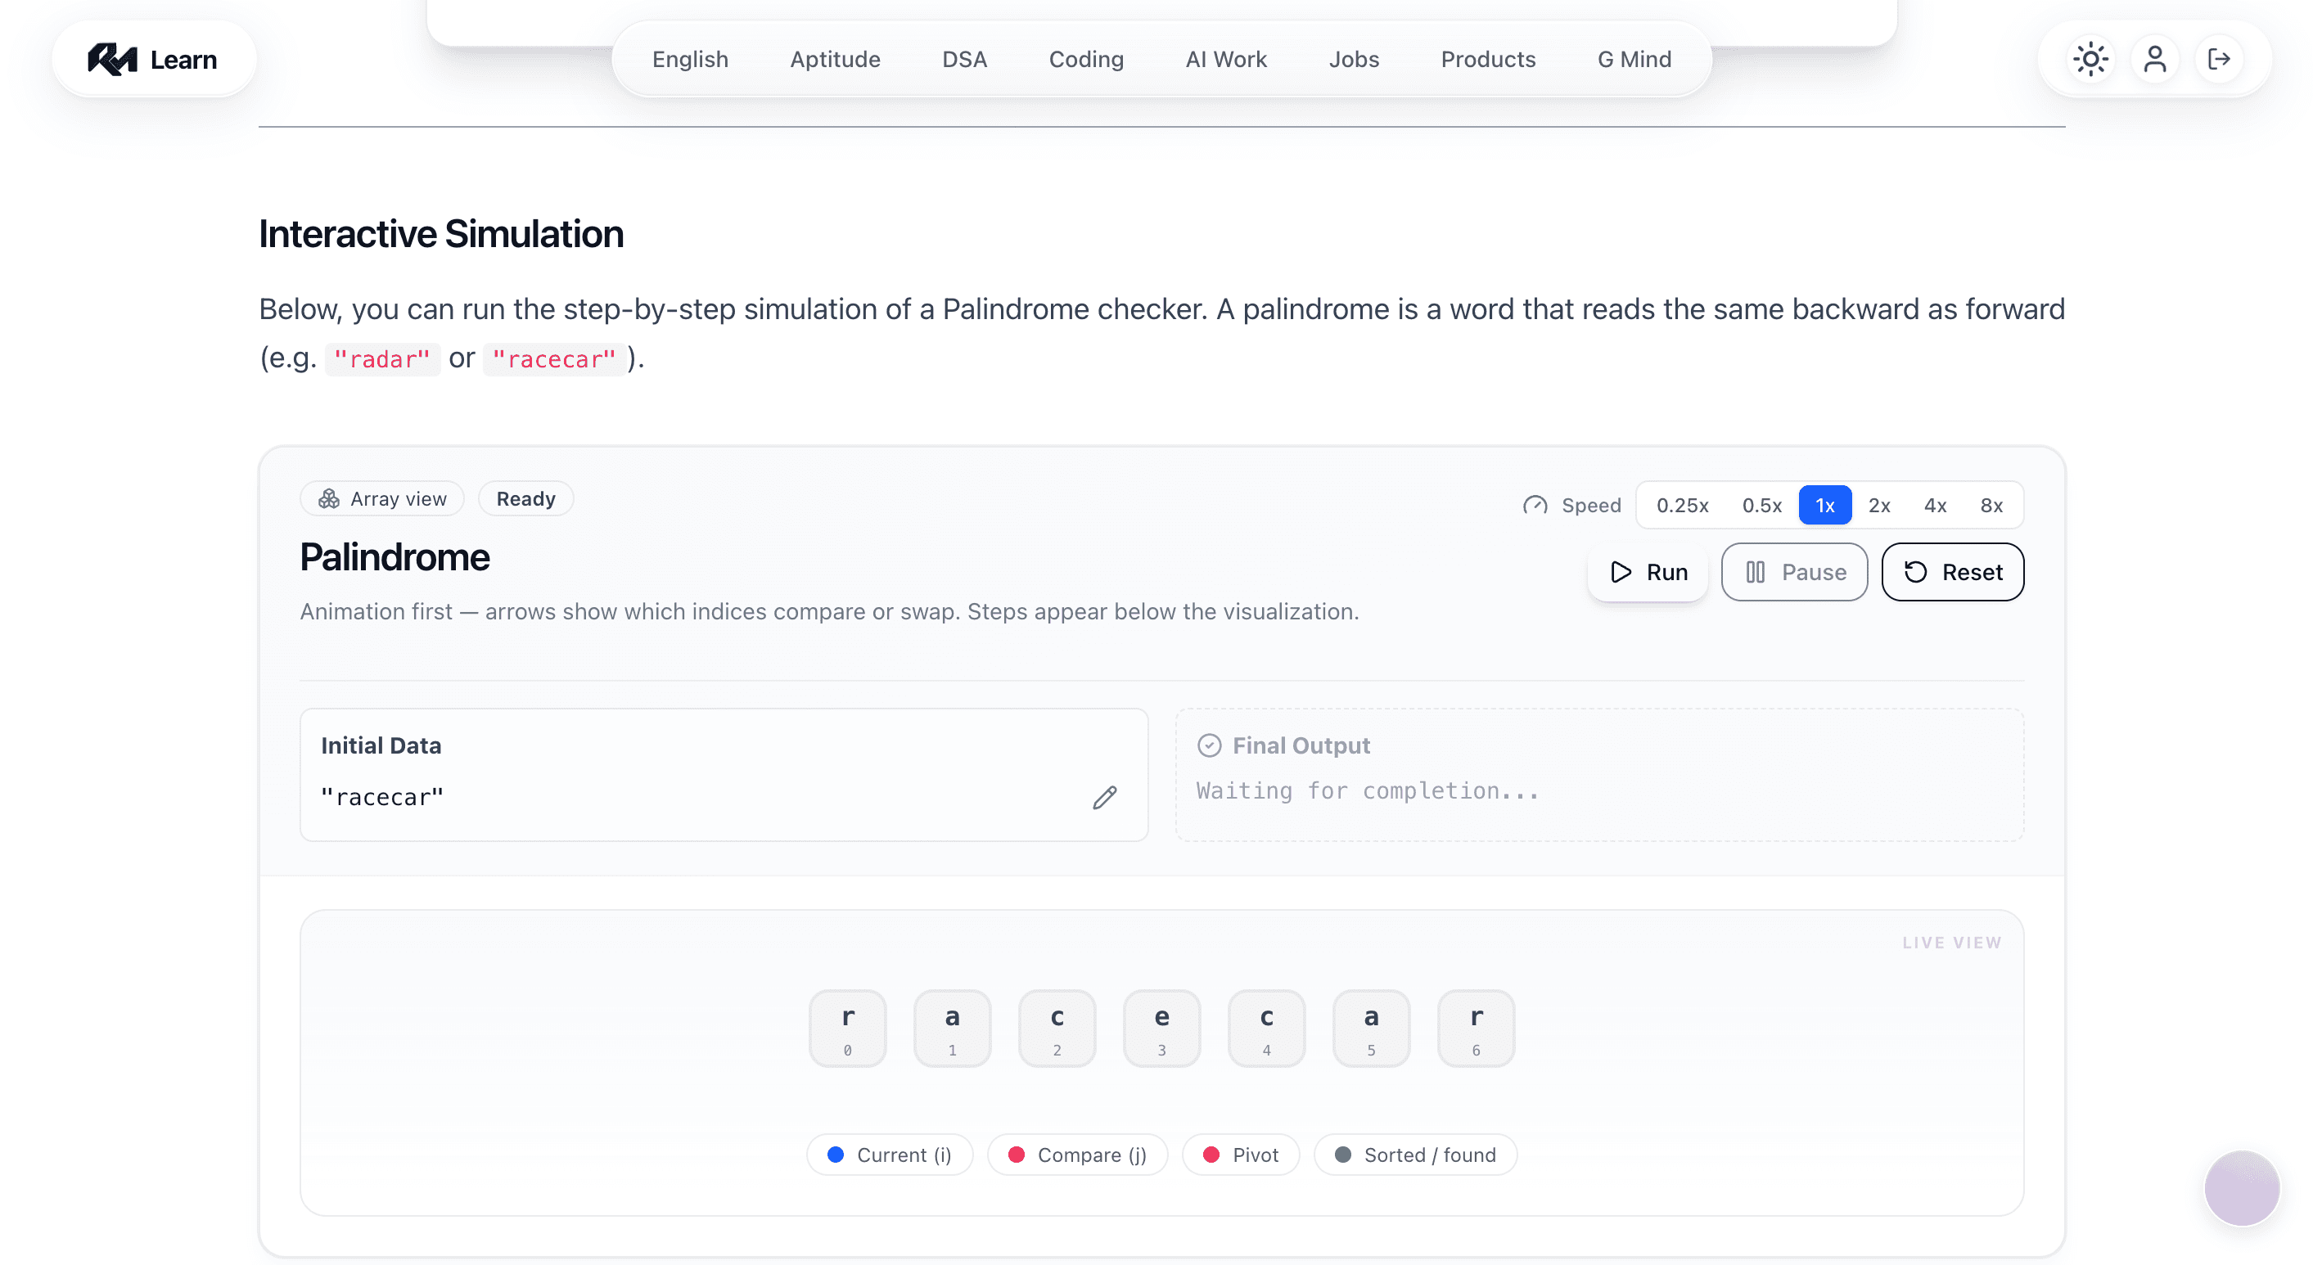Click the speed gauge icon
This screenshot has width=2313, height=1265.
[x=1535, y=506]
